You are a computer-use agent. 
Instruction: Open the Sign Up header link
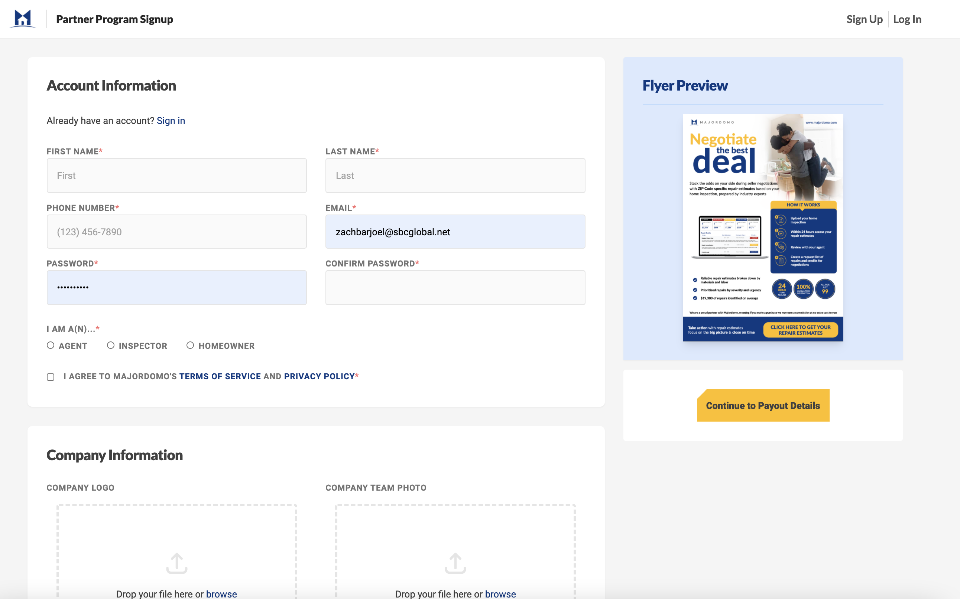coord(864,19)
